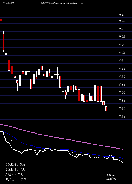
Task: Click the 50MA : 8.4 reading
Action: (x=15, y=164)
